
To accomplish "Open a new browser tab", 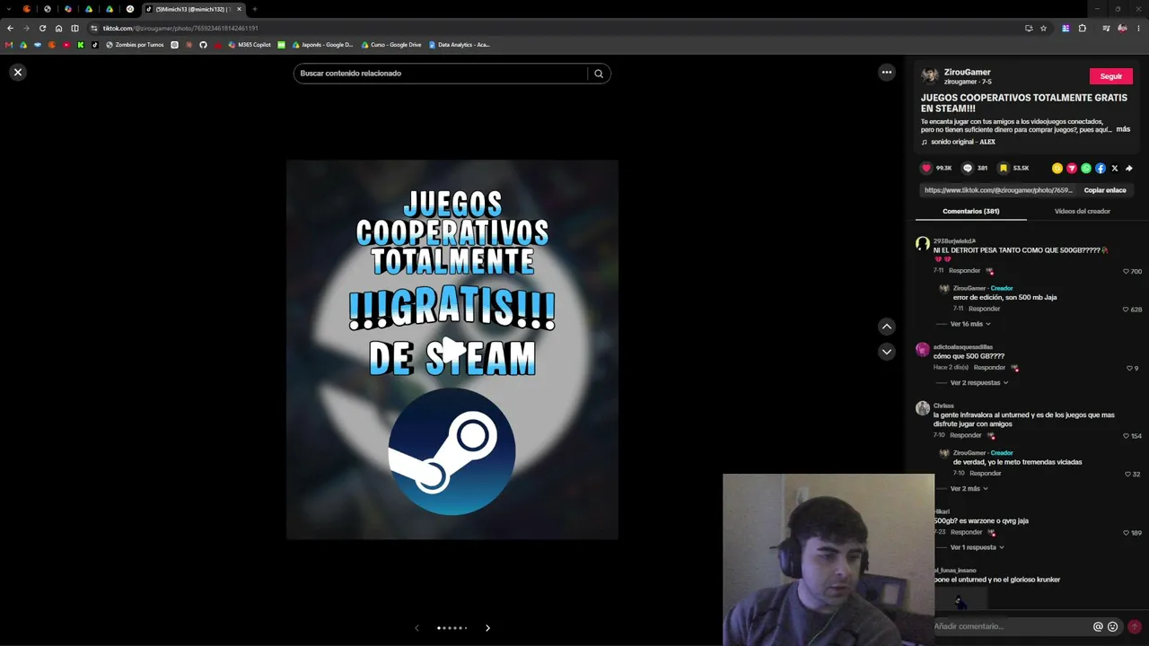I will click(x=255, y=9).
